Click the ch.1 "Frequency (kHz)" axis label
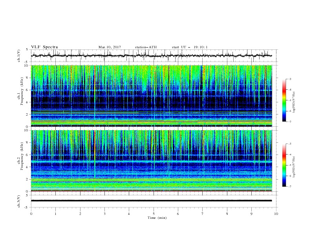 pos(22,91)
